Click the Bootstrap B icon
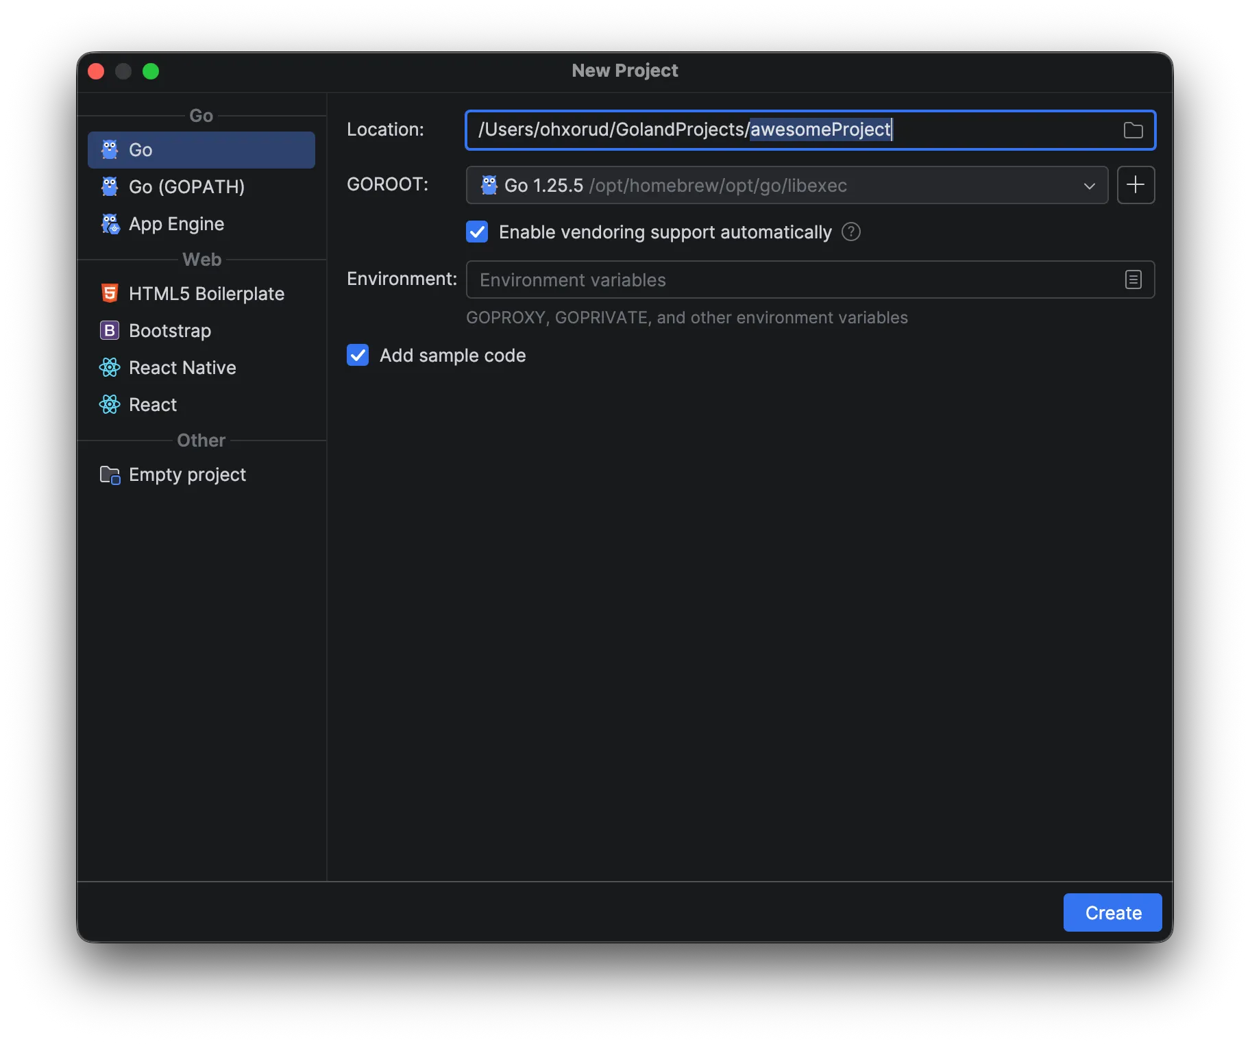This screenshot has width=1250, height=1044. (x=110, y=331)
